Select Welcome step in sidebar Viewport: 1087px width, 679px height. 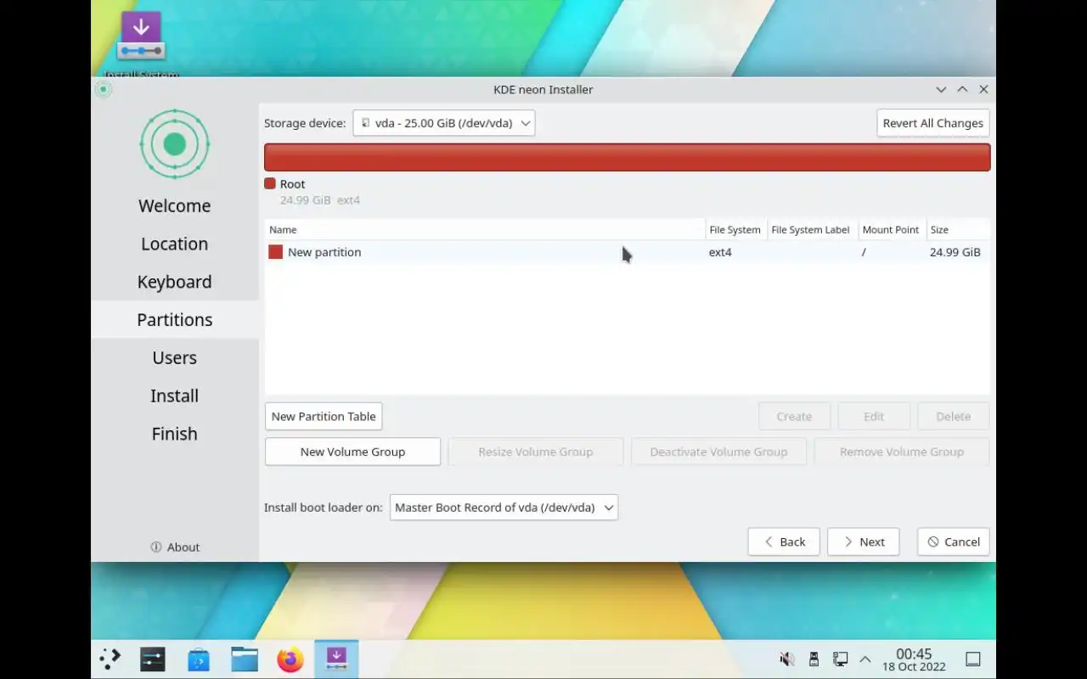[175, 206]
